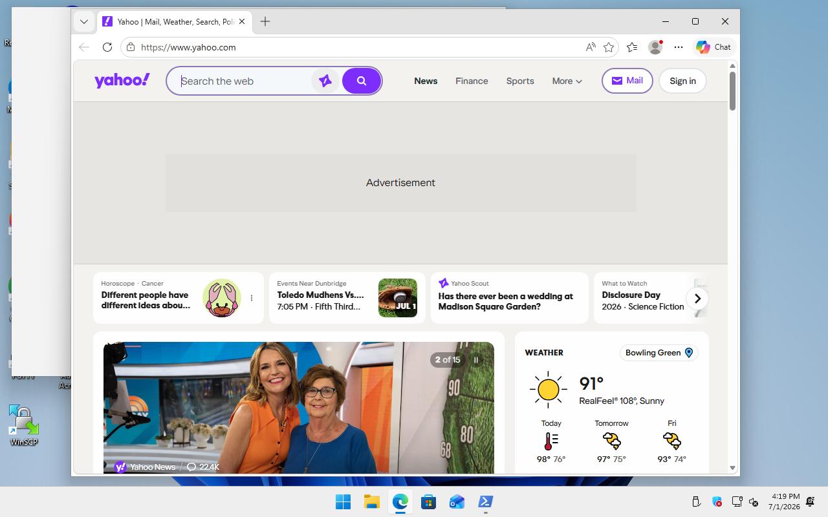
Task: View site information via lock icon
Action: [x=131, y=47]
